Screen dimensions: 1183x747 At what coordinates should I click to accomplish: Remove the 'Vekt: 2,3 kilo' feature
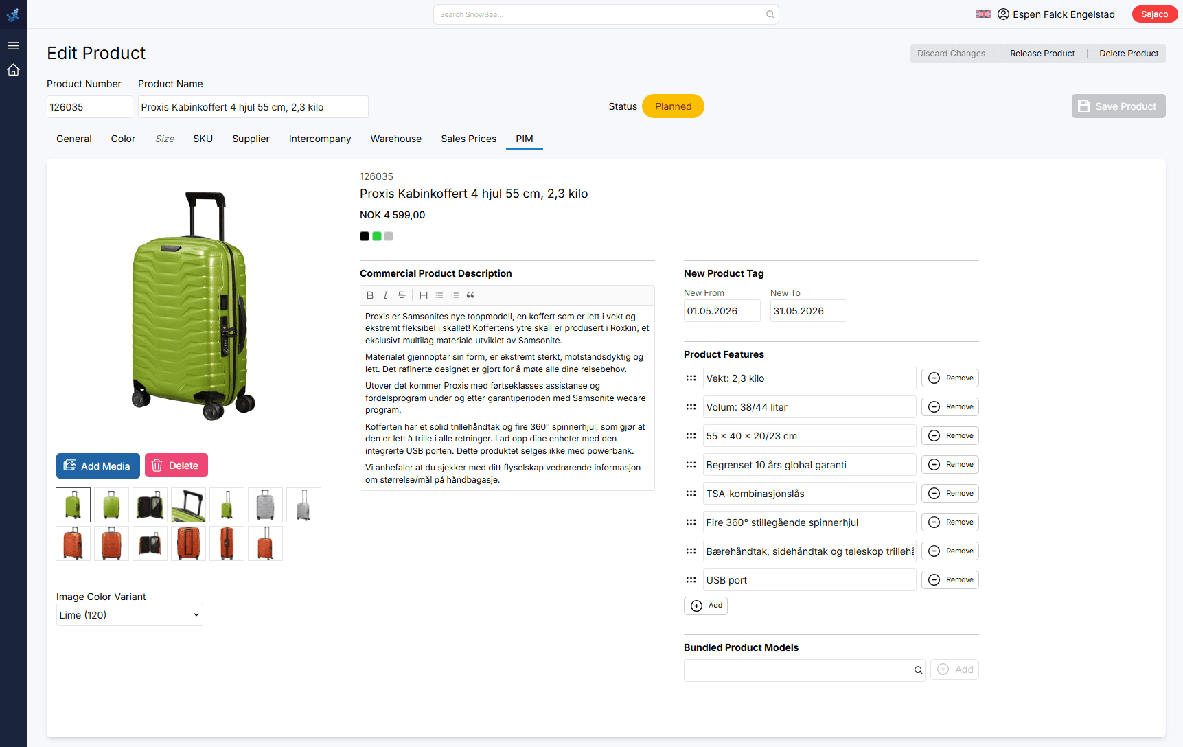[950, 378]
